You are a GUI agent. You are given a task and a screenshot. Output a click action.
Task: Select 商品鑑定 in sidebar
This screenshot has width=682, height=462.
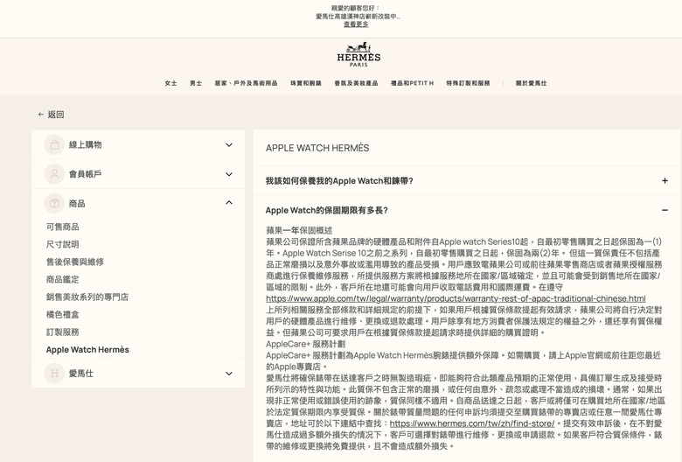tap(63, 279)
